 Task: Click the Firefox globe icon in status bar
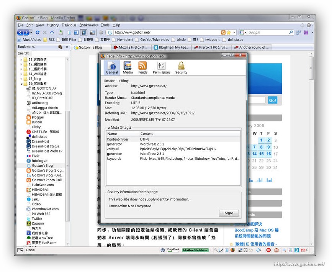(x=233, y=250)
